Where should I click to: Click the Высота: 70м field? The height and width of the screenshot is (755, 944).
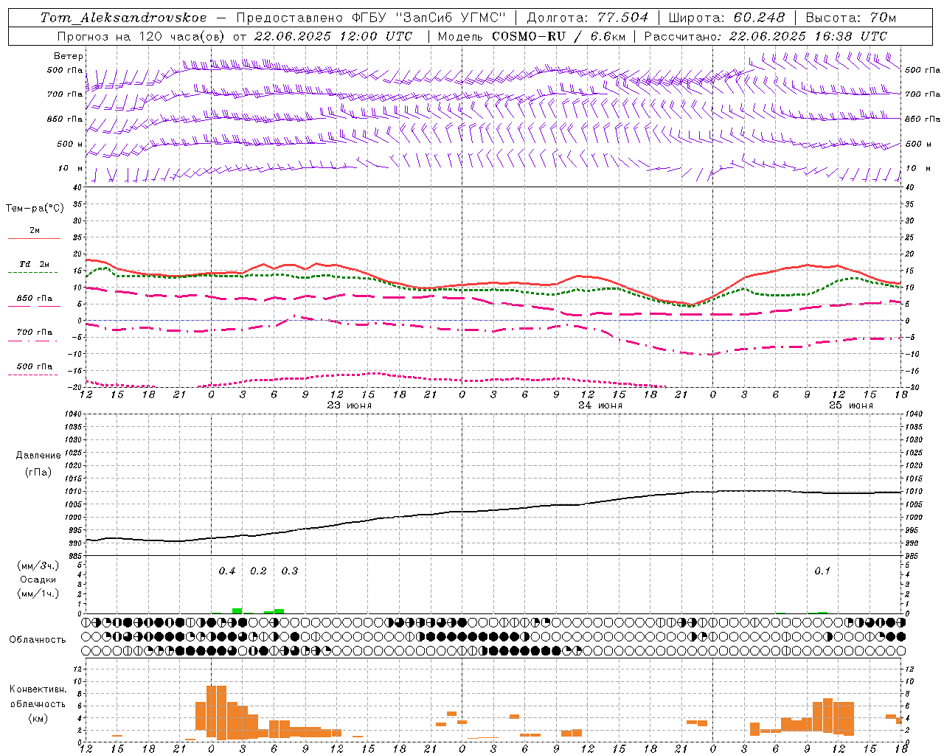coord(850,18)
